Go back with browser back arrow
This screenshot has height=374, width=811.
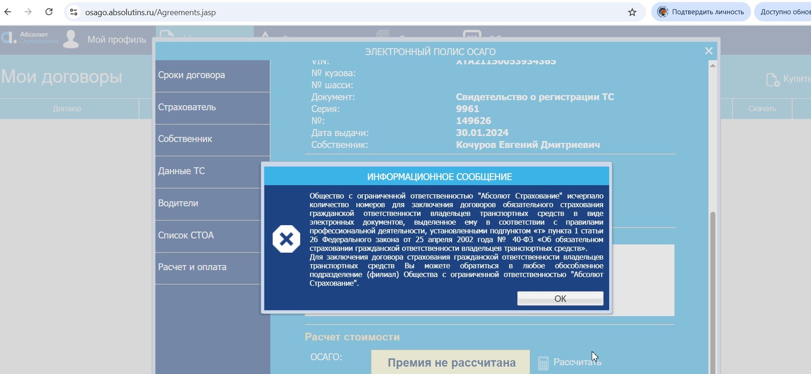[x=8, y=12]
